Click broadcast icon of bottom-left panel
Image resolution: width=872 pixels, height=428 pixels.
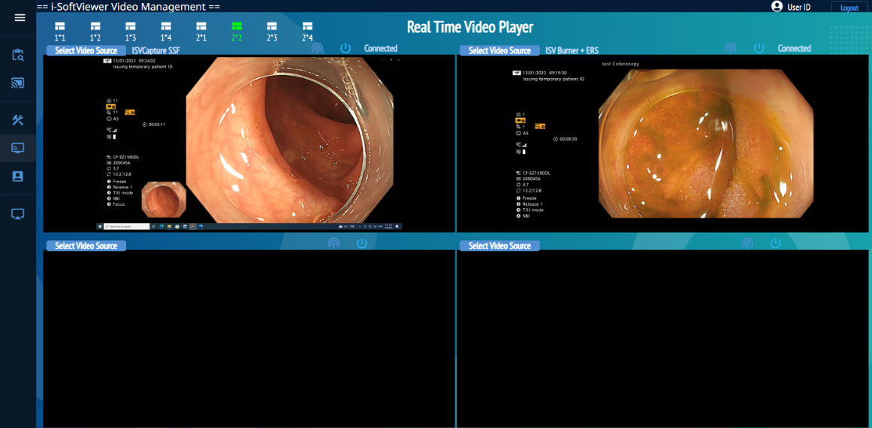(x=333, y=243)
